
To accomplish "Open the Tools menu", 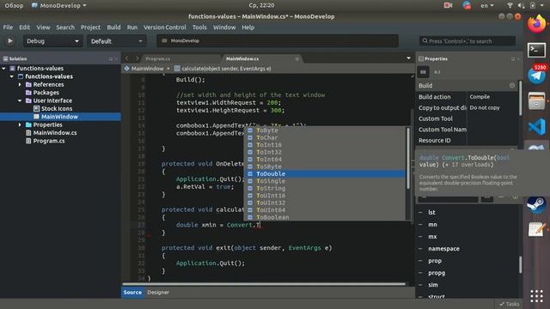I will point(199,27).
